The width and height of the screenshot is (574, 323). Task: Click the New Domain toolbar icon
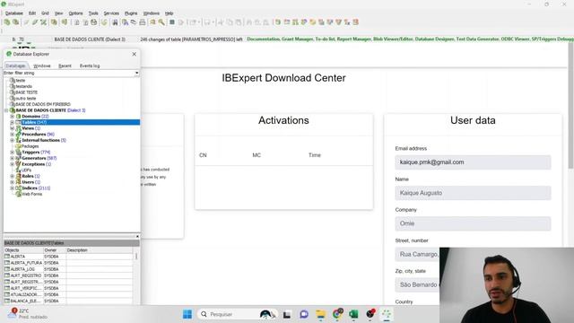278,22
